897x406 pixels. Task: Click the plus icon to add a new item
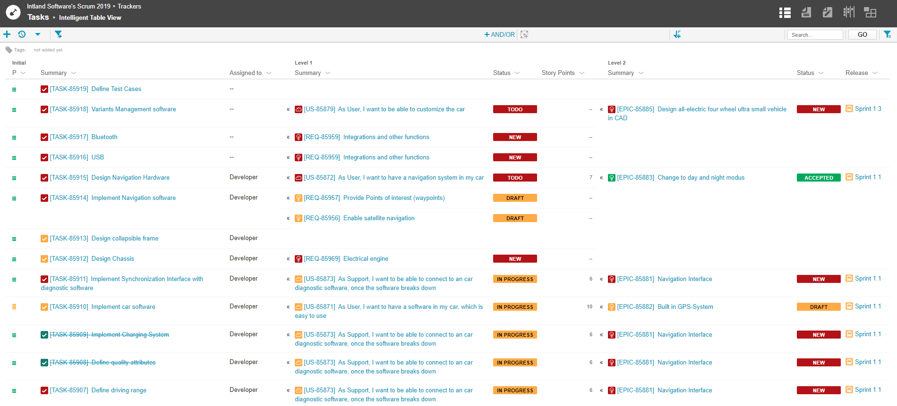tap(7, 34)
